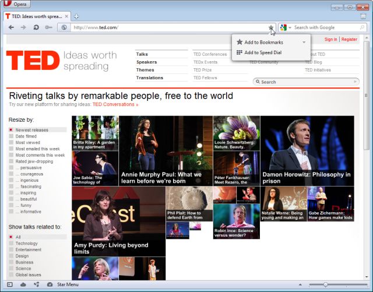Tick the Technology topic box

[11, 244]
